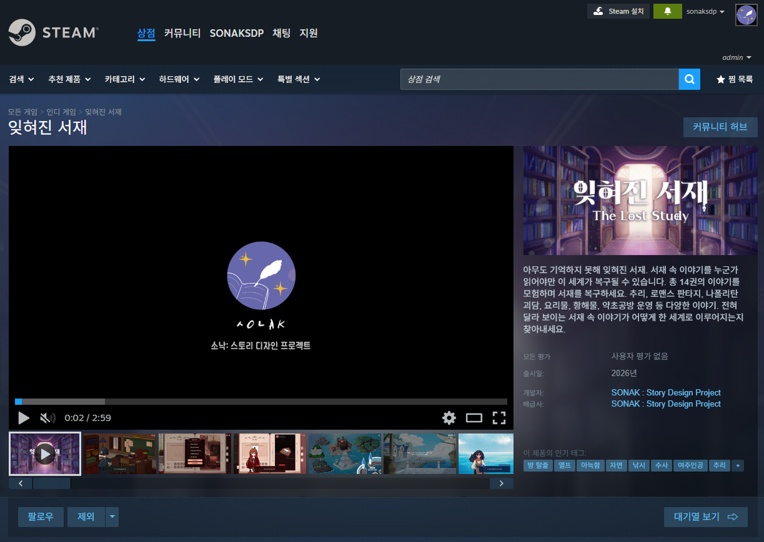Click the user profile avatar
The height and width of the screenshot is (542, 764).
[x=746, y=15]
